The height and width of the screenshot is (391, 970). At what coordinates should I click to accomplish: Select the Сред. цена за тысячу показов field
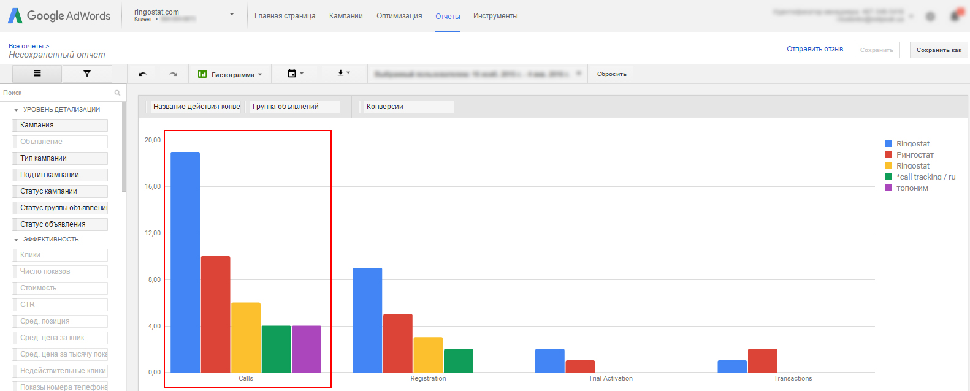60,354
